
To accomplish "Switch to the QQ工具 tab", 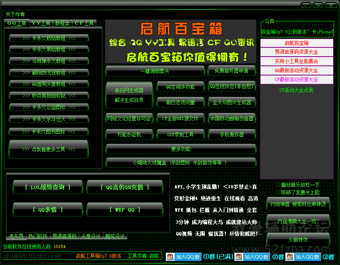I will click(x=17, y=23).
